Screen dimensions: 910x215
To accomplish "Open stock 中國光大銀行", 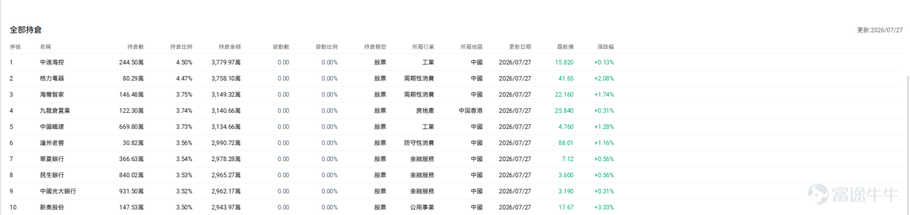I will pos(58,191).
